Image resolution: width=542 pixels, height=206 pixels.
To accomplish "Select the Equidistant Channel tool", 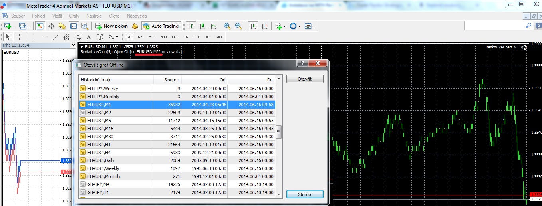I will coord(67,37).
